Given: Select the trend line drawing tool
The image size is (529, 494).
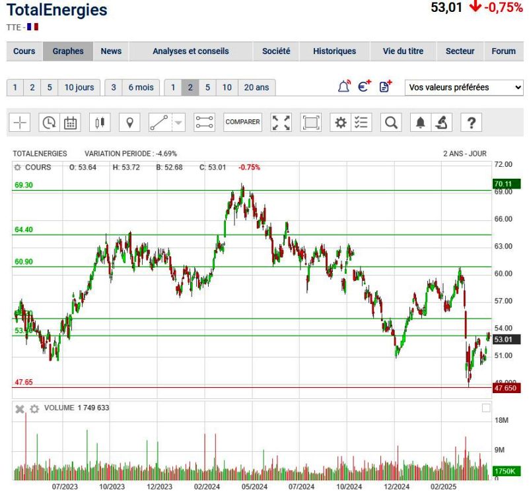Looking at the screenshot, I should point(159,122).
